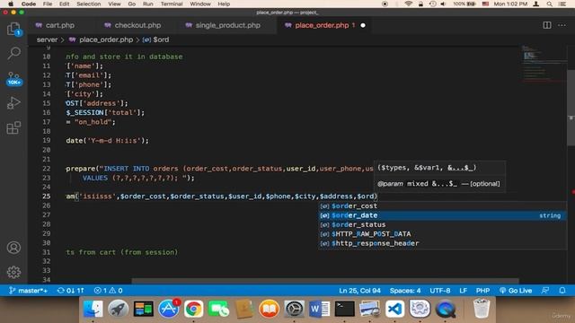Open the Apple menu
The image size is (575, 323).
[x=11, y=4]
